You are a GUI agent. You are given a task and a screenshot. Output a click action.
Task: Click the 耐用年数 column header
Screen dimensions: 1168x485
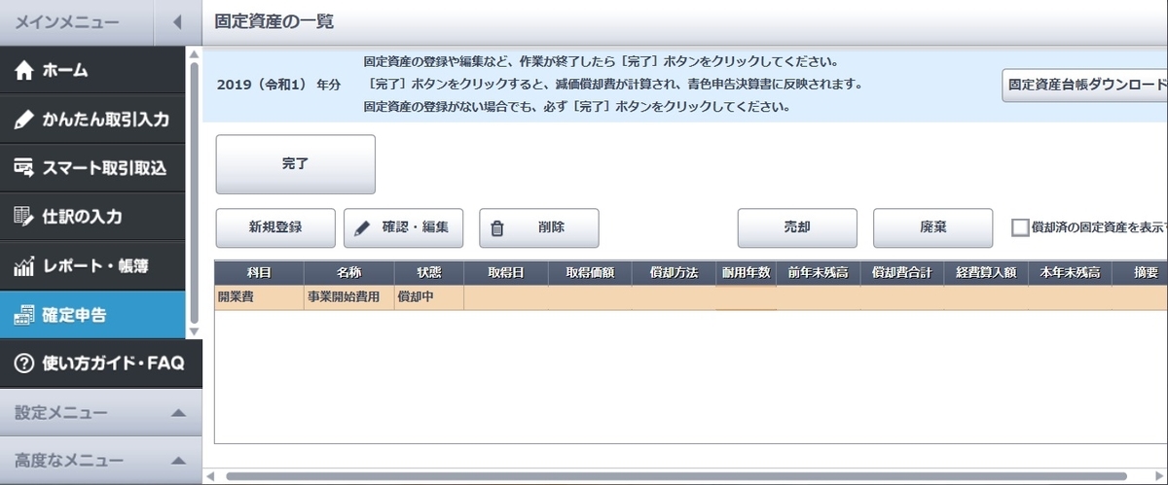point(746,273)
